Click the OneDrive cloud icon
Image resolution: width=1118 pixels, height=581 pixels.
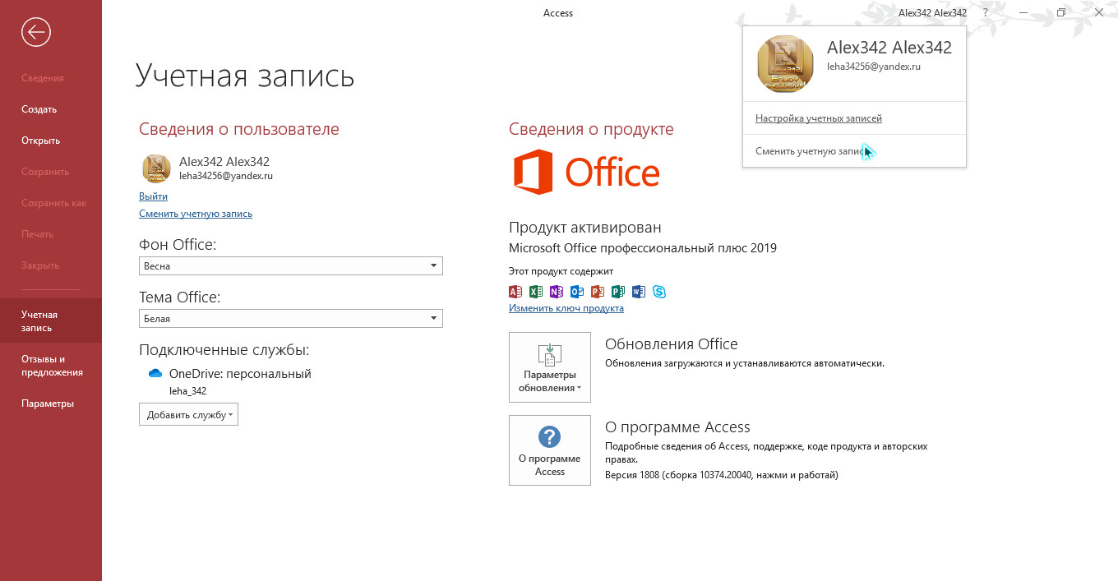point(155,374)
